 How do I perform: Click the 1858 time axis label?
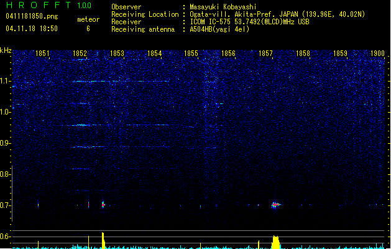(303, 53)
